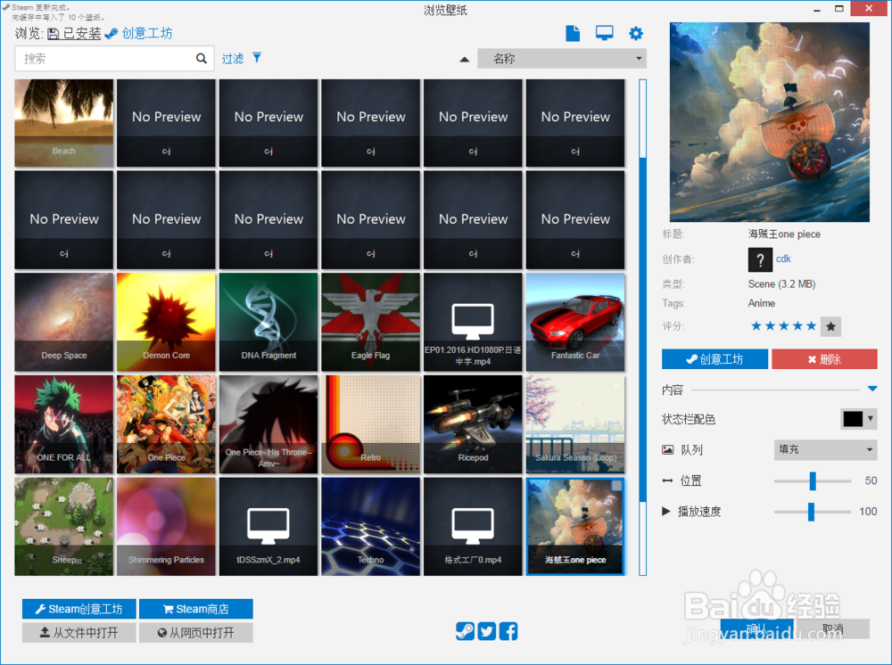Click the Scene (3.2 MB) type text
Screen dimensions: 892x665
pyautogui.click(x=781, y=283)
